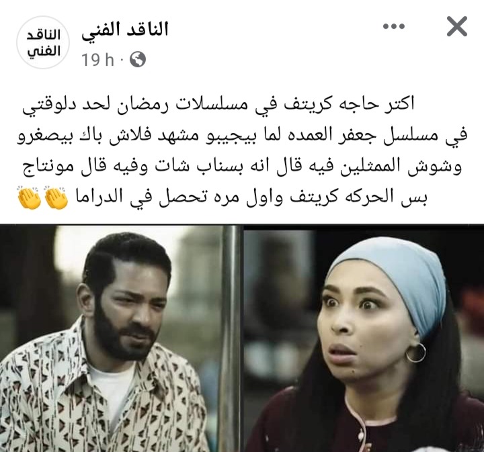Click the woman's hoop earring in photo
Screen dimensions: 484x452
(x=415, y=352)
